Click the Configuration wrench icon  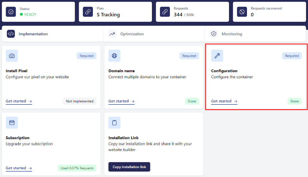(x=217, y=56)
